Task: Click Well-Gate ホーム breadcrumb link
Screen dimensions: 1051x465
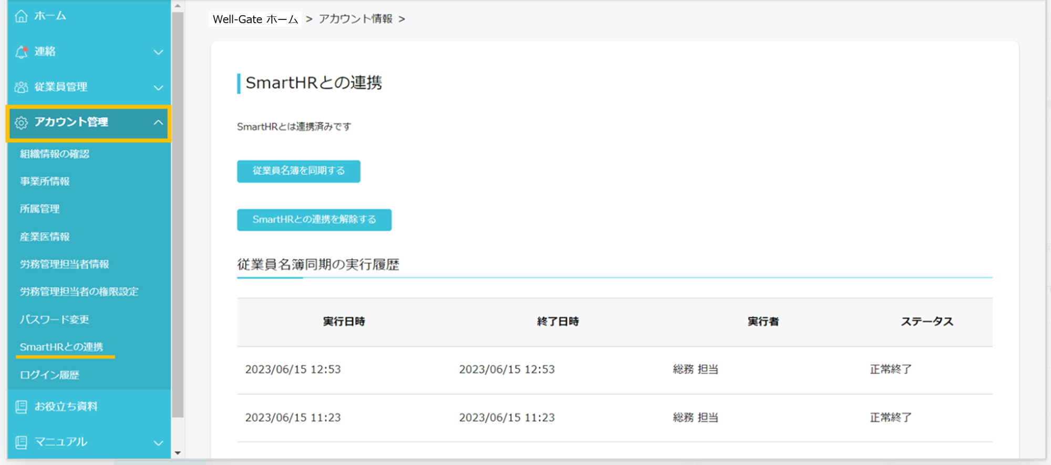Action: pos(255,19)
